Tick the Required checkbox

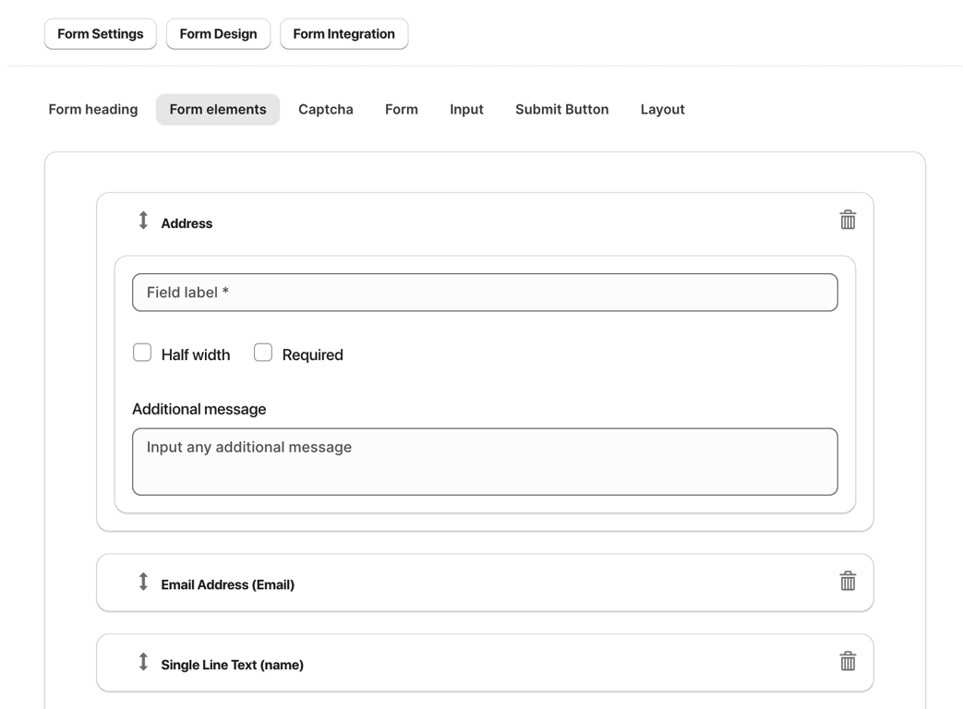263,353
